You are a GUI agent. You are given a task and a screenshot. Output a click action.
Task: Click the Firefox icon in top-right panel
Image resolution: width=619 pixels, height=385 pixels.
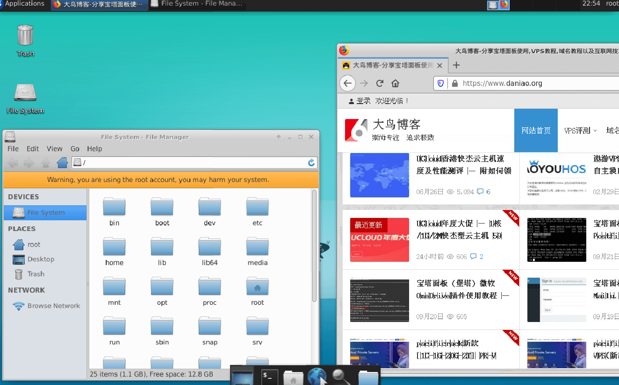tap(504, 5)
